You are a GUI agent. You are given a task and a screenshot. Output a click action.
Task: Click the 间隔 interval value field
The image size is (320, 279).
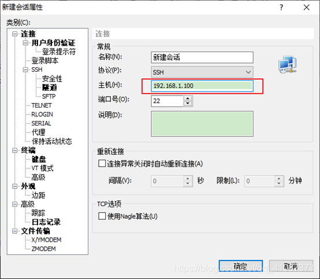[x=168, y=181]
